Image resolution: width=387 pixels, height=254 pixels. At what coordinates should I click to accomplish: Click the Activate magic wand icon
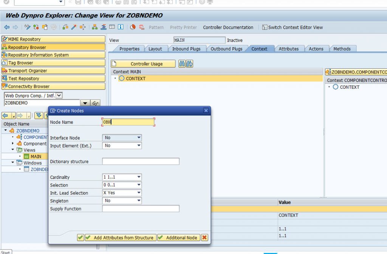pyautogui.click(x=74, y=27)
